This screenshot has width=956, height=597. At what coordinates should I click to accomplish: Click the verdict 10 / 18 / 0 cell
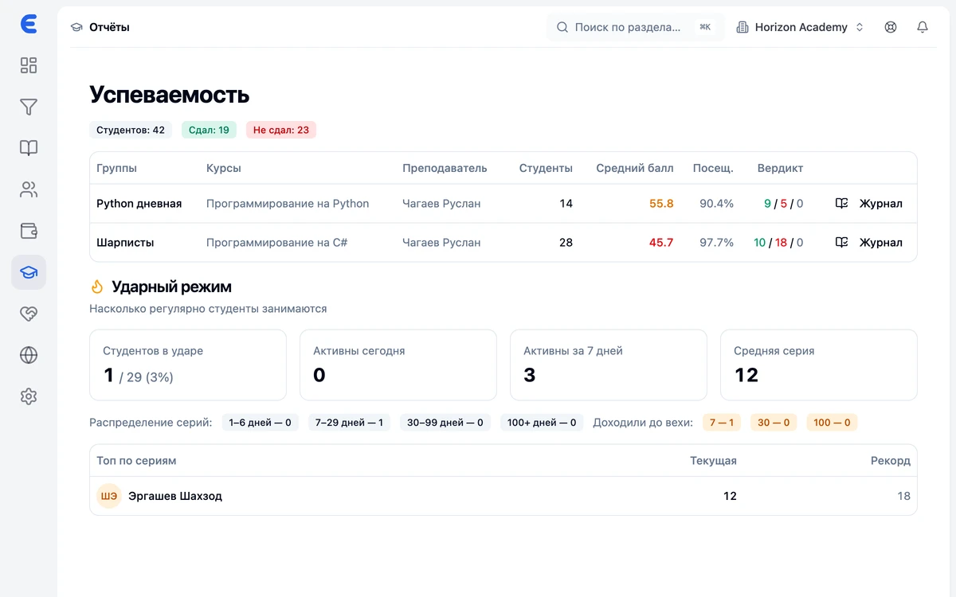point(778,243)
